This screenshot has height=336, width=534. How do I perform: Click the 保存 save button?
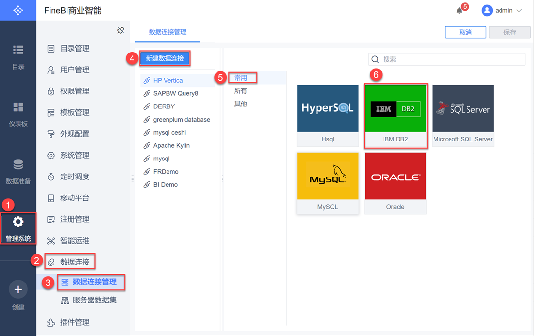[509, 32]
